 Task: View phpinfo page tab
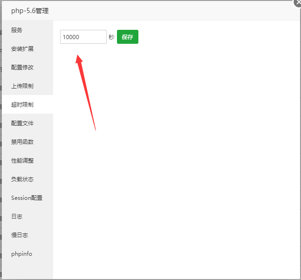(27, 254)
